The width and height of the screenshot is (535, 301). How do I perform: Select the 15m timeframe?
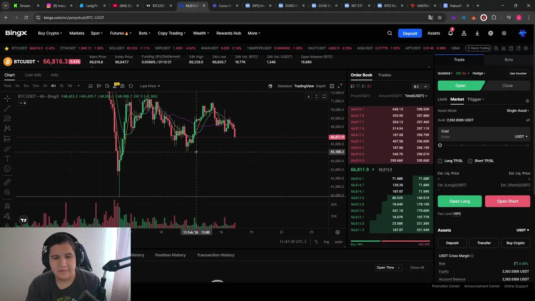[36, 86]
